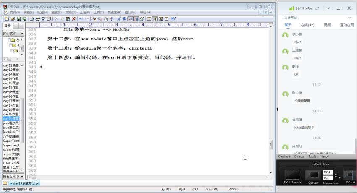This screenshot has height=193, width=357.
Task: Click the editor vertical scrollbar thumb
Action: pyautogui.click(x=271, y=145)
